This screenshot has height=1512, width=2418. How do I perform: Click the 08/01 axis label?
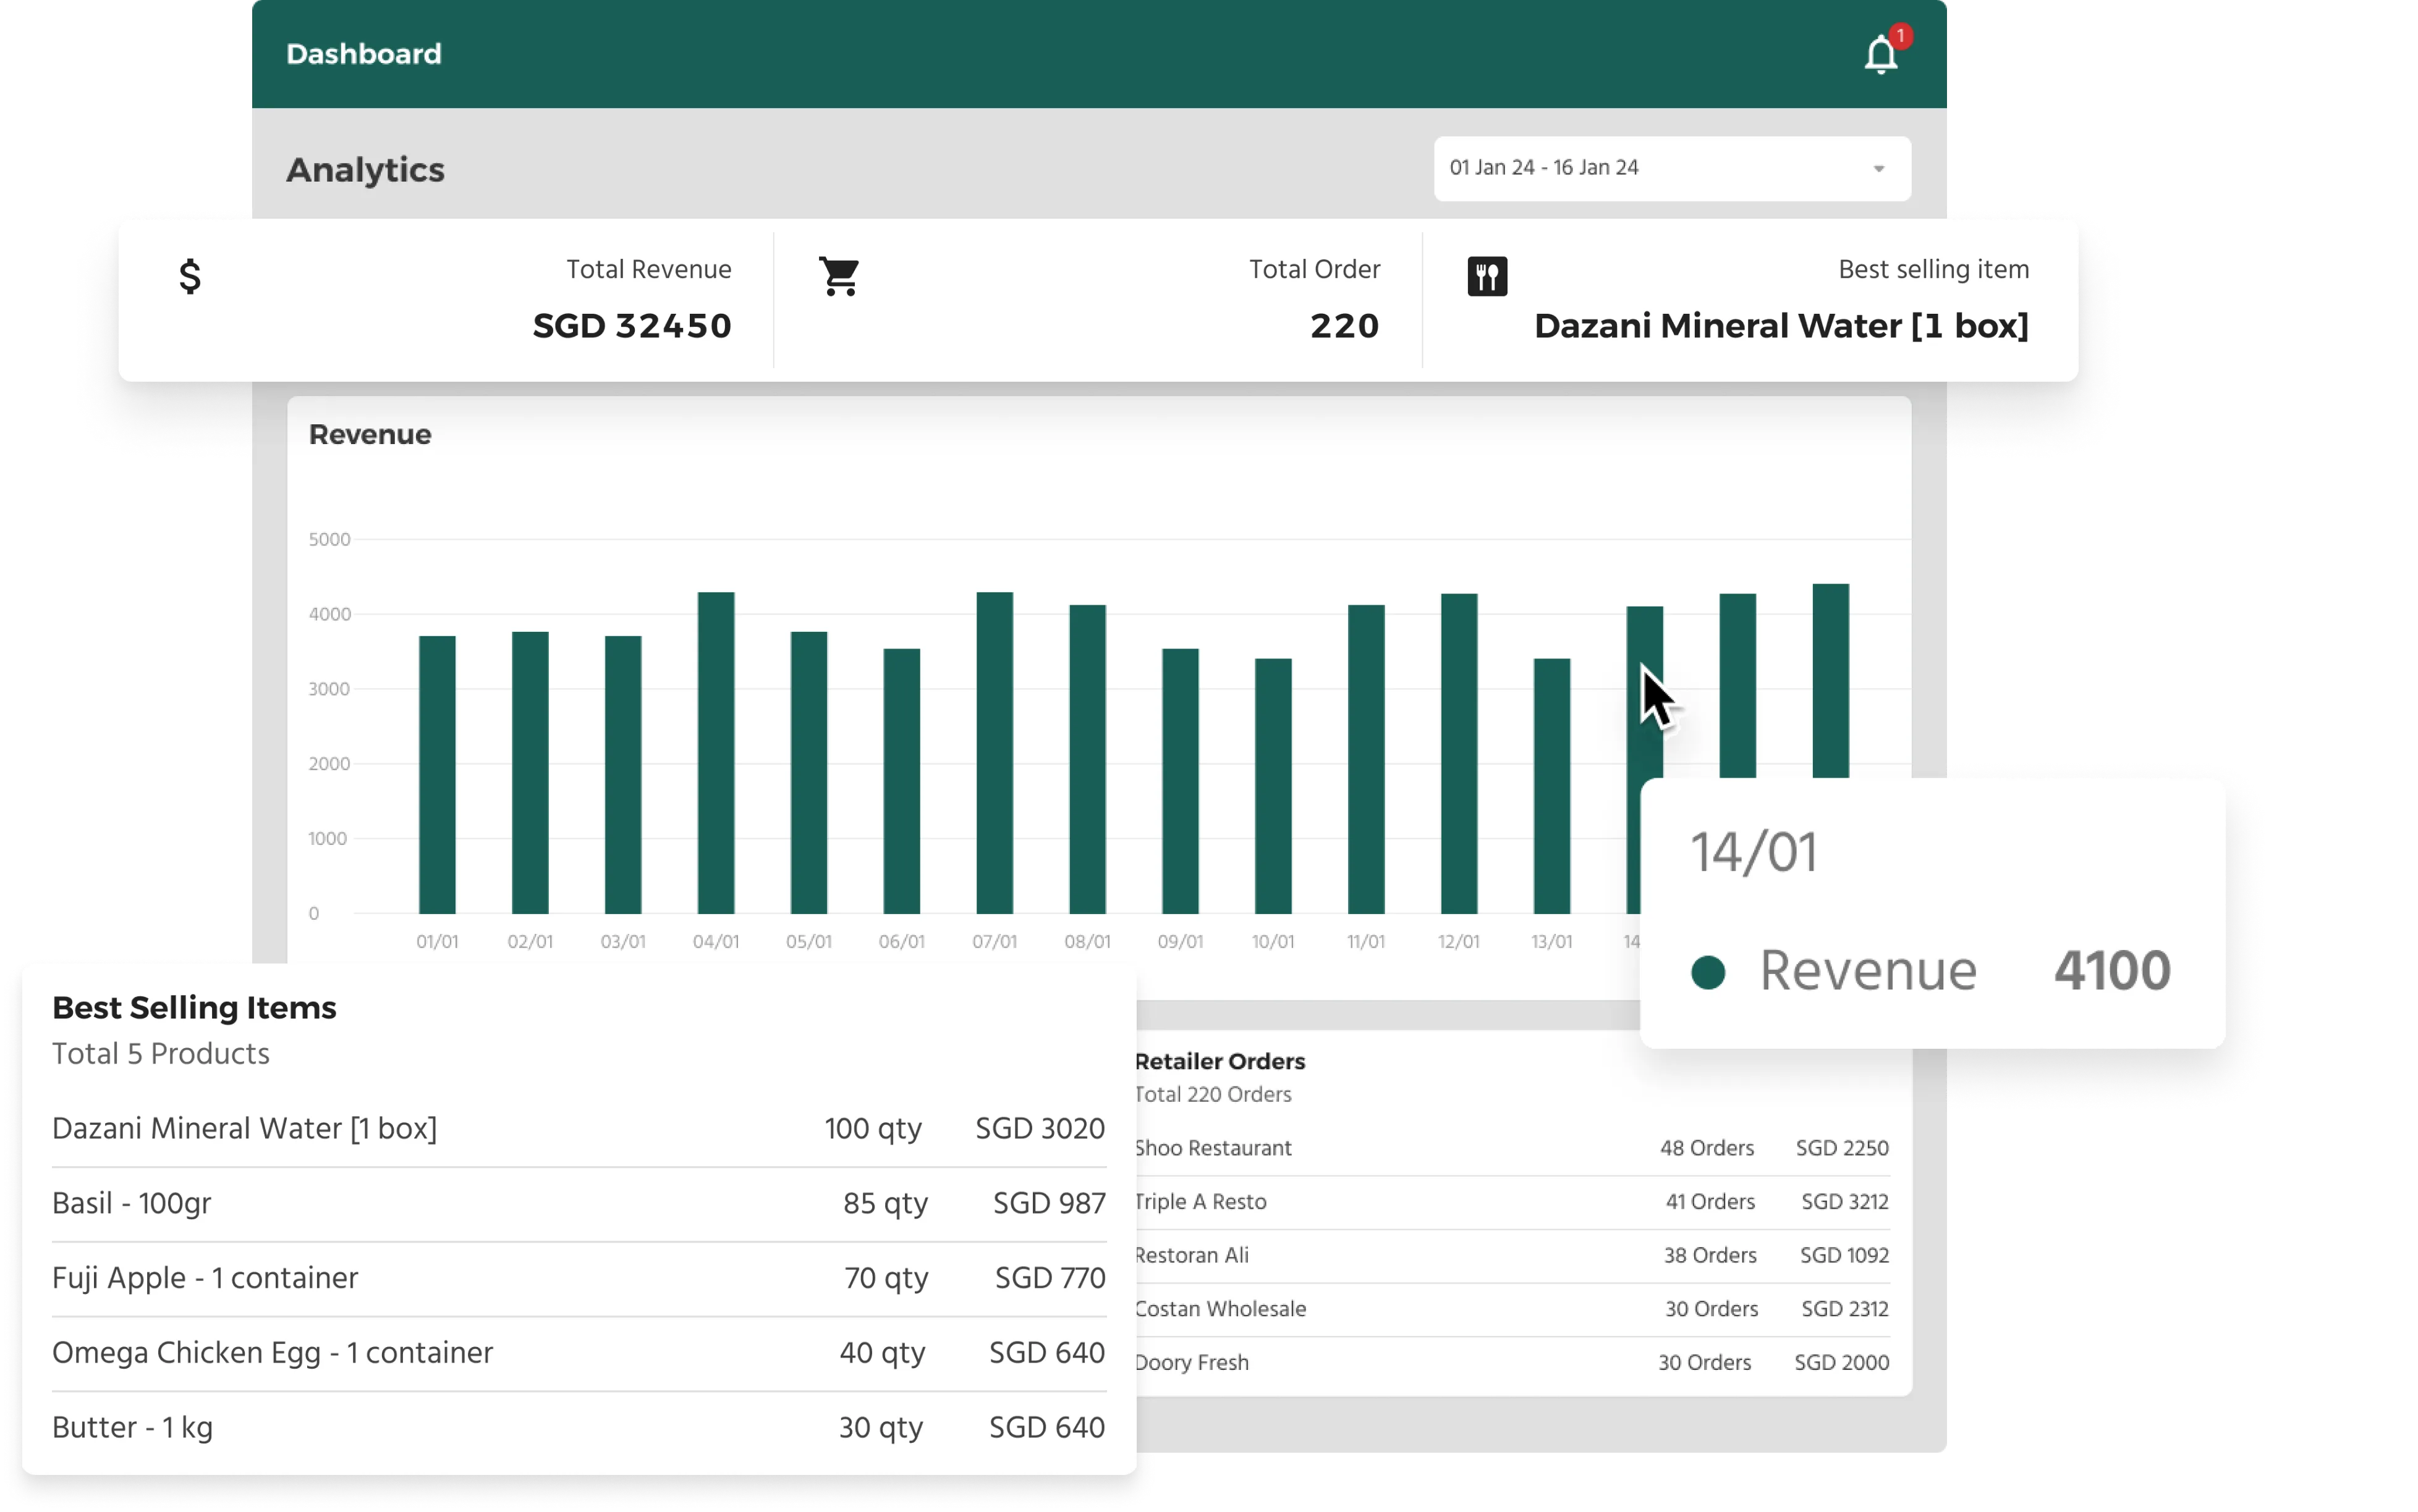1087,942
